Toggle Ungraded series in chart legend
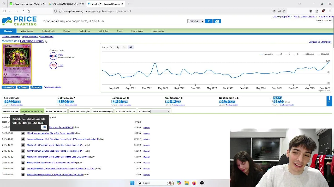Screen dimensions: 334x187 pyautogui.click(x=266, y=54)
